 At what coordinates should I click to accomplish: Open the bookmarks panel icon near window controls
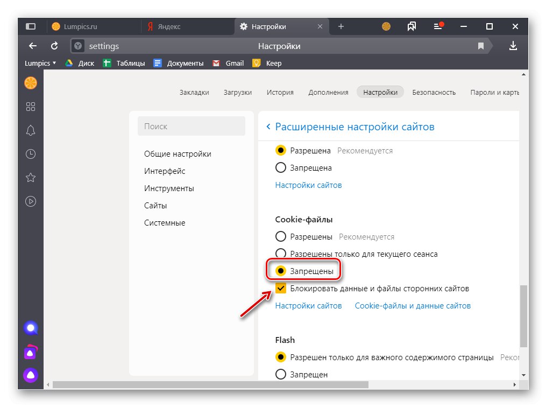[412, 26]
